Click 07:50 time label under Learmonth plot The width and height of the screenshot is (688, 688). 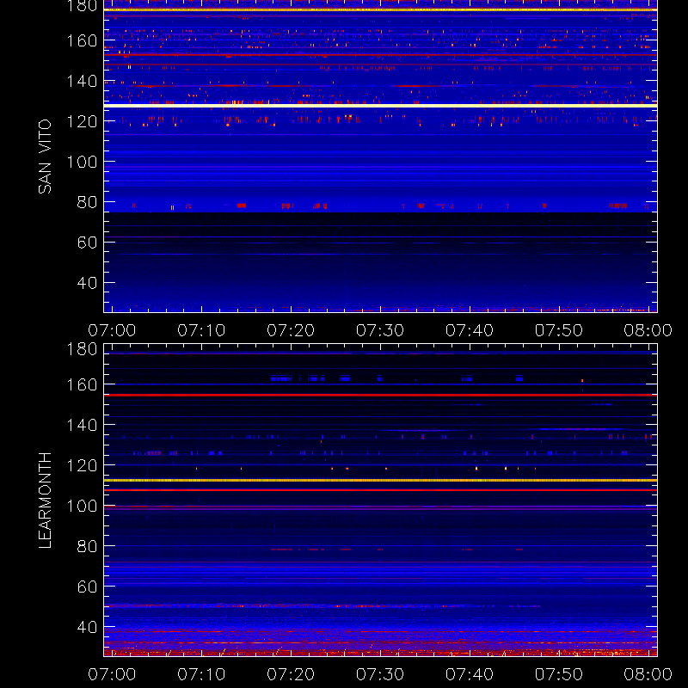[559, 674]
